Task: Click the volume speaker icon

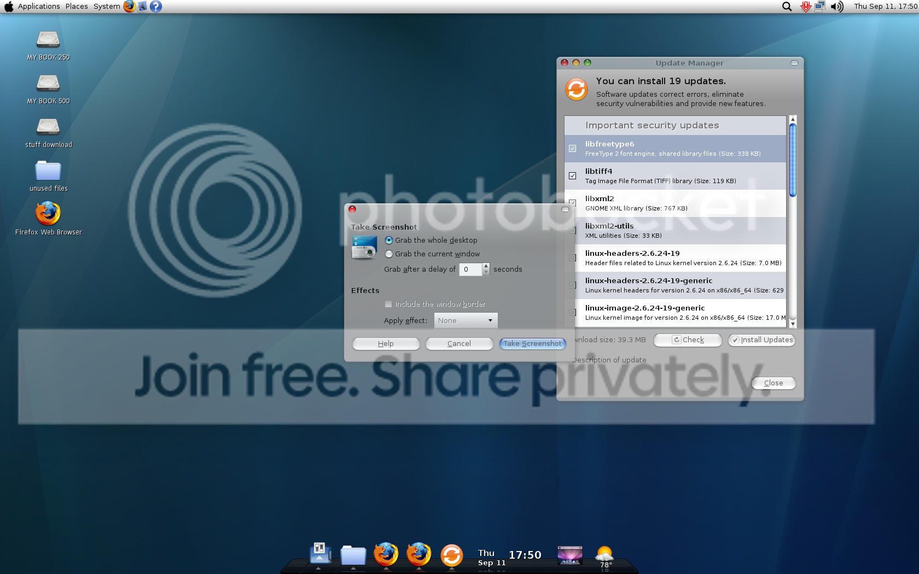Action: pos(836,7)
